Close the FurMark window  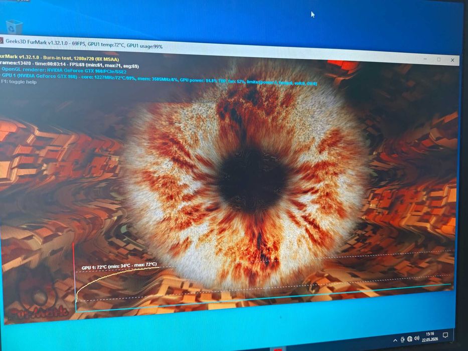click(452, 60)
